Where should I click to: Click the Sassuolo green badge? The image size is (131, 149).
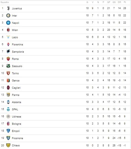(8, 66)
